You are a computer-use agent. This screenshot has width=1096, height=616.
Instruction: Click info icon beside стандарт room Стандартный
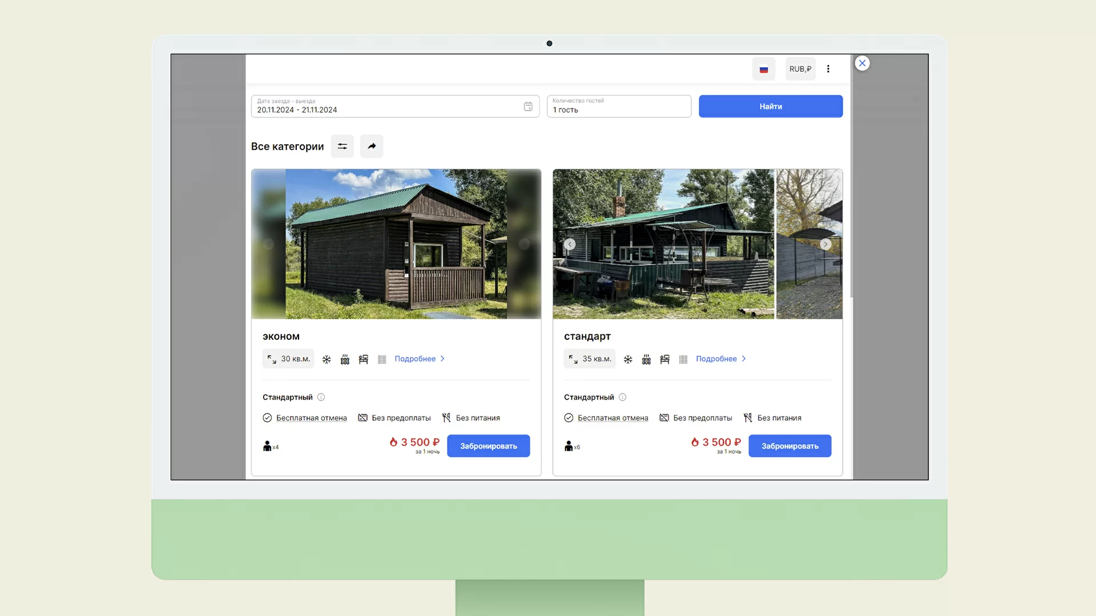tap(623, 397)
